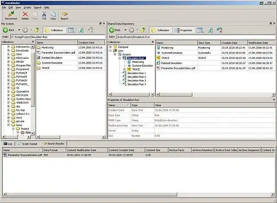The image size is (277, 203).
Task: Open the Scripts menu
Action: pos(27,7)
